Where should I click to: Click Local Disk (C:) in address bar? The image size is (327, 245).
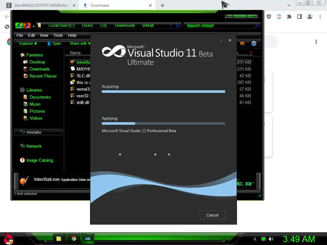point(62,26)
